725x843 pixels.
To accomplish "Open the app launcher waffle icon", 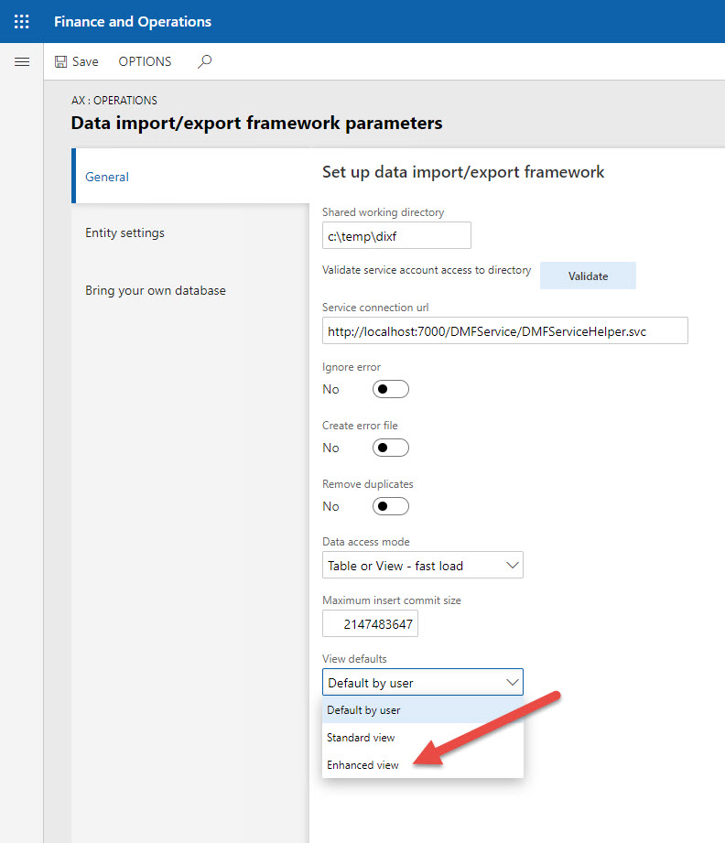I will [x=22, y=21].
